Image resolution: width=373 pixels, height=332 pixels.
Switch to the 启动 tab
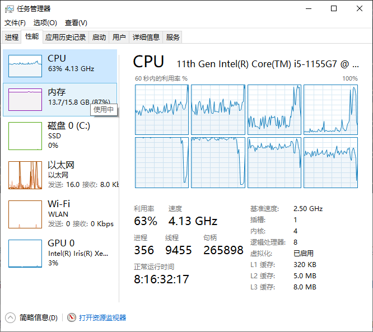(x=99, y=38)
